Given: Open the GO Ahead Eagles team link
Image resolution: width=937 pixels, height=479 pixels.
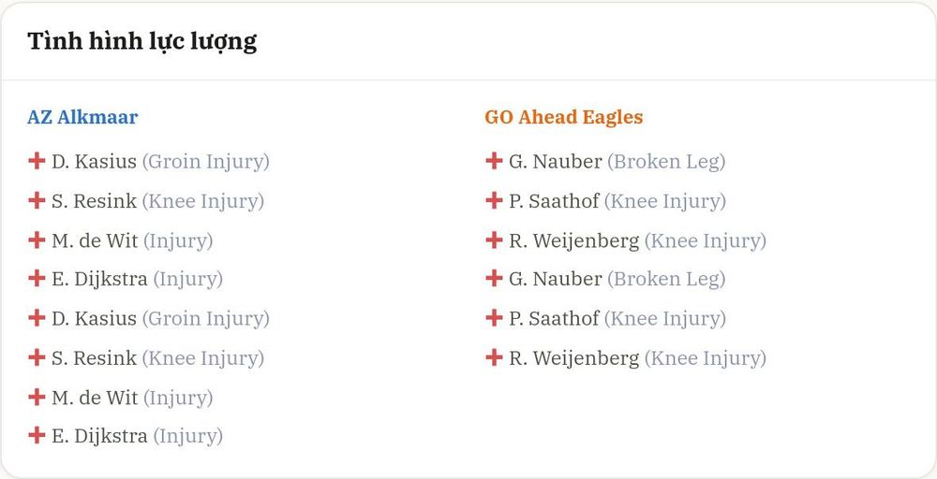Looking at the screenshot, I should (x=563, y=117).
